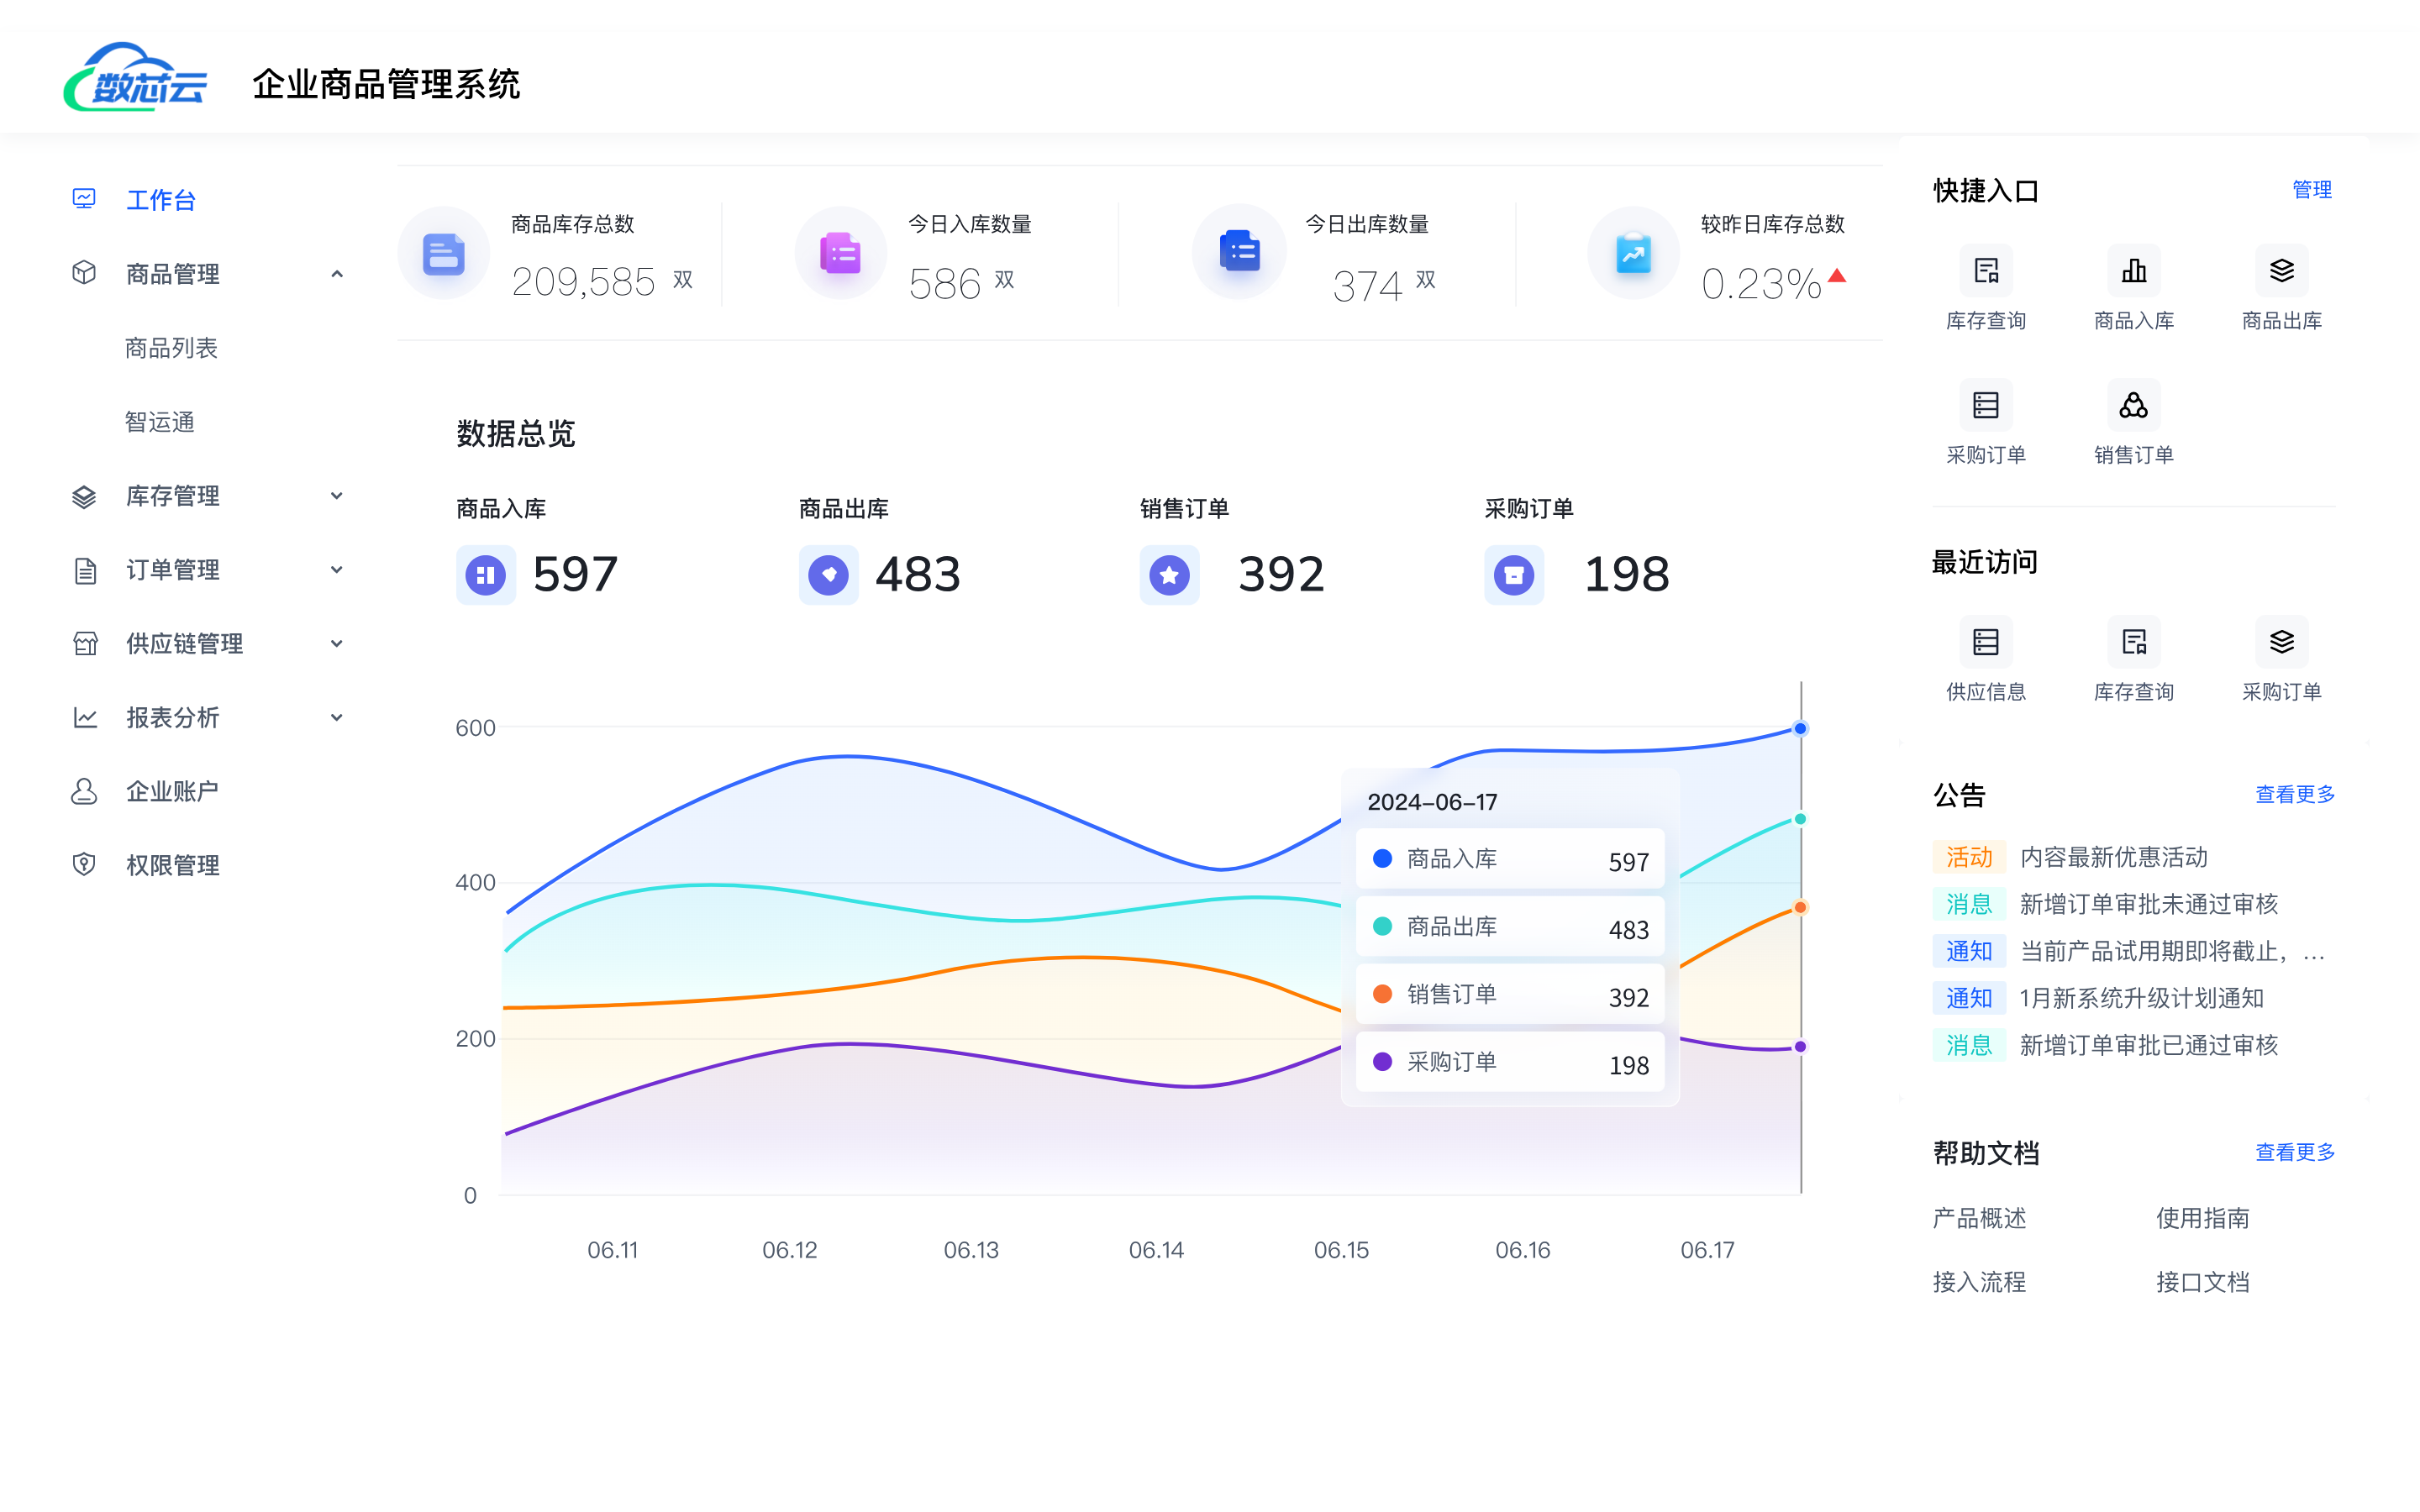
Task: Click the 管理 link beside 快捷入口
Action: point(2311,189)
